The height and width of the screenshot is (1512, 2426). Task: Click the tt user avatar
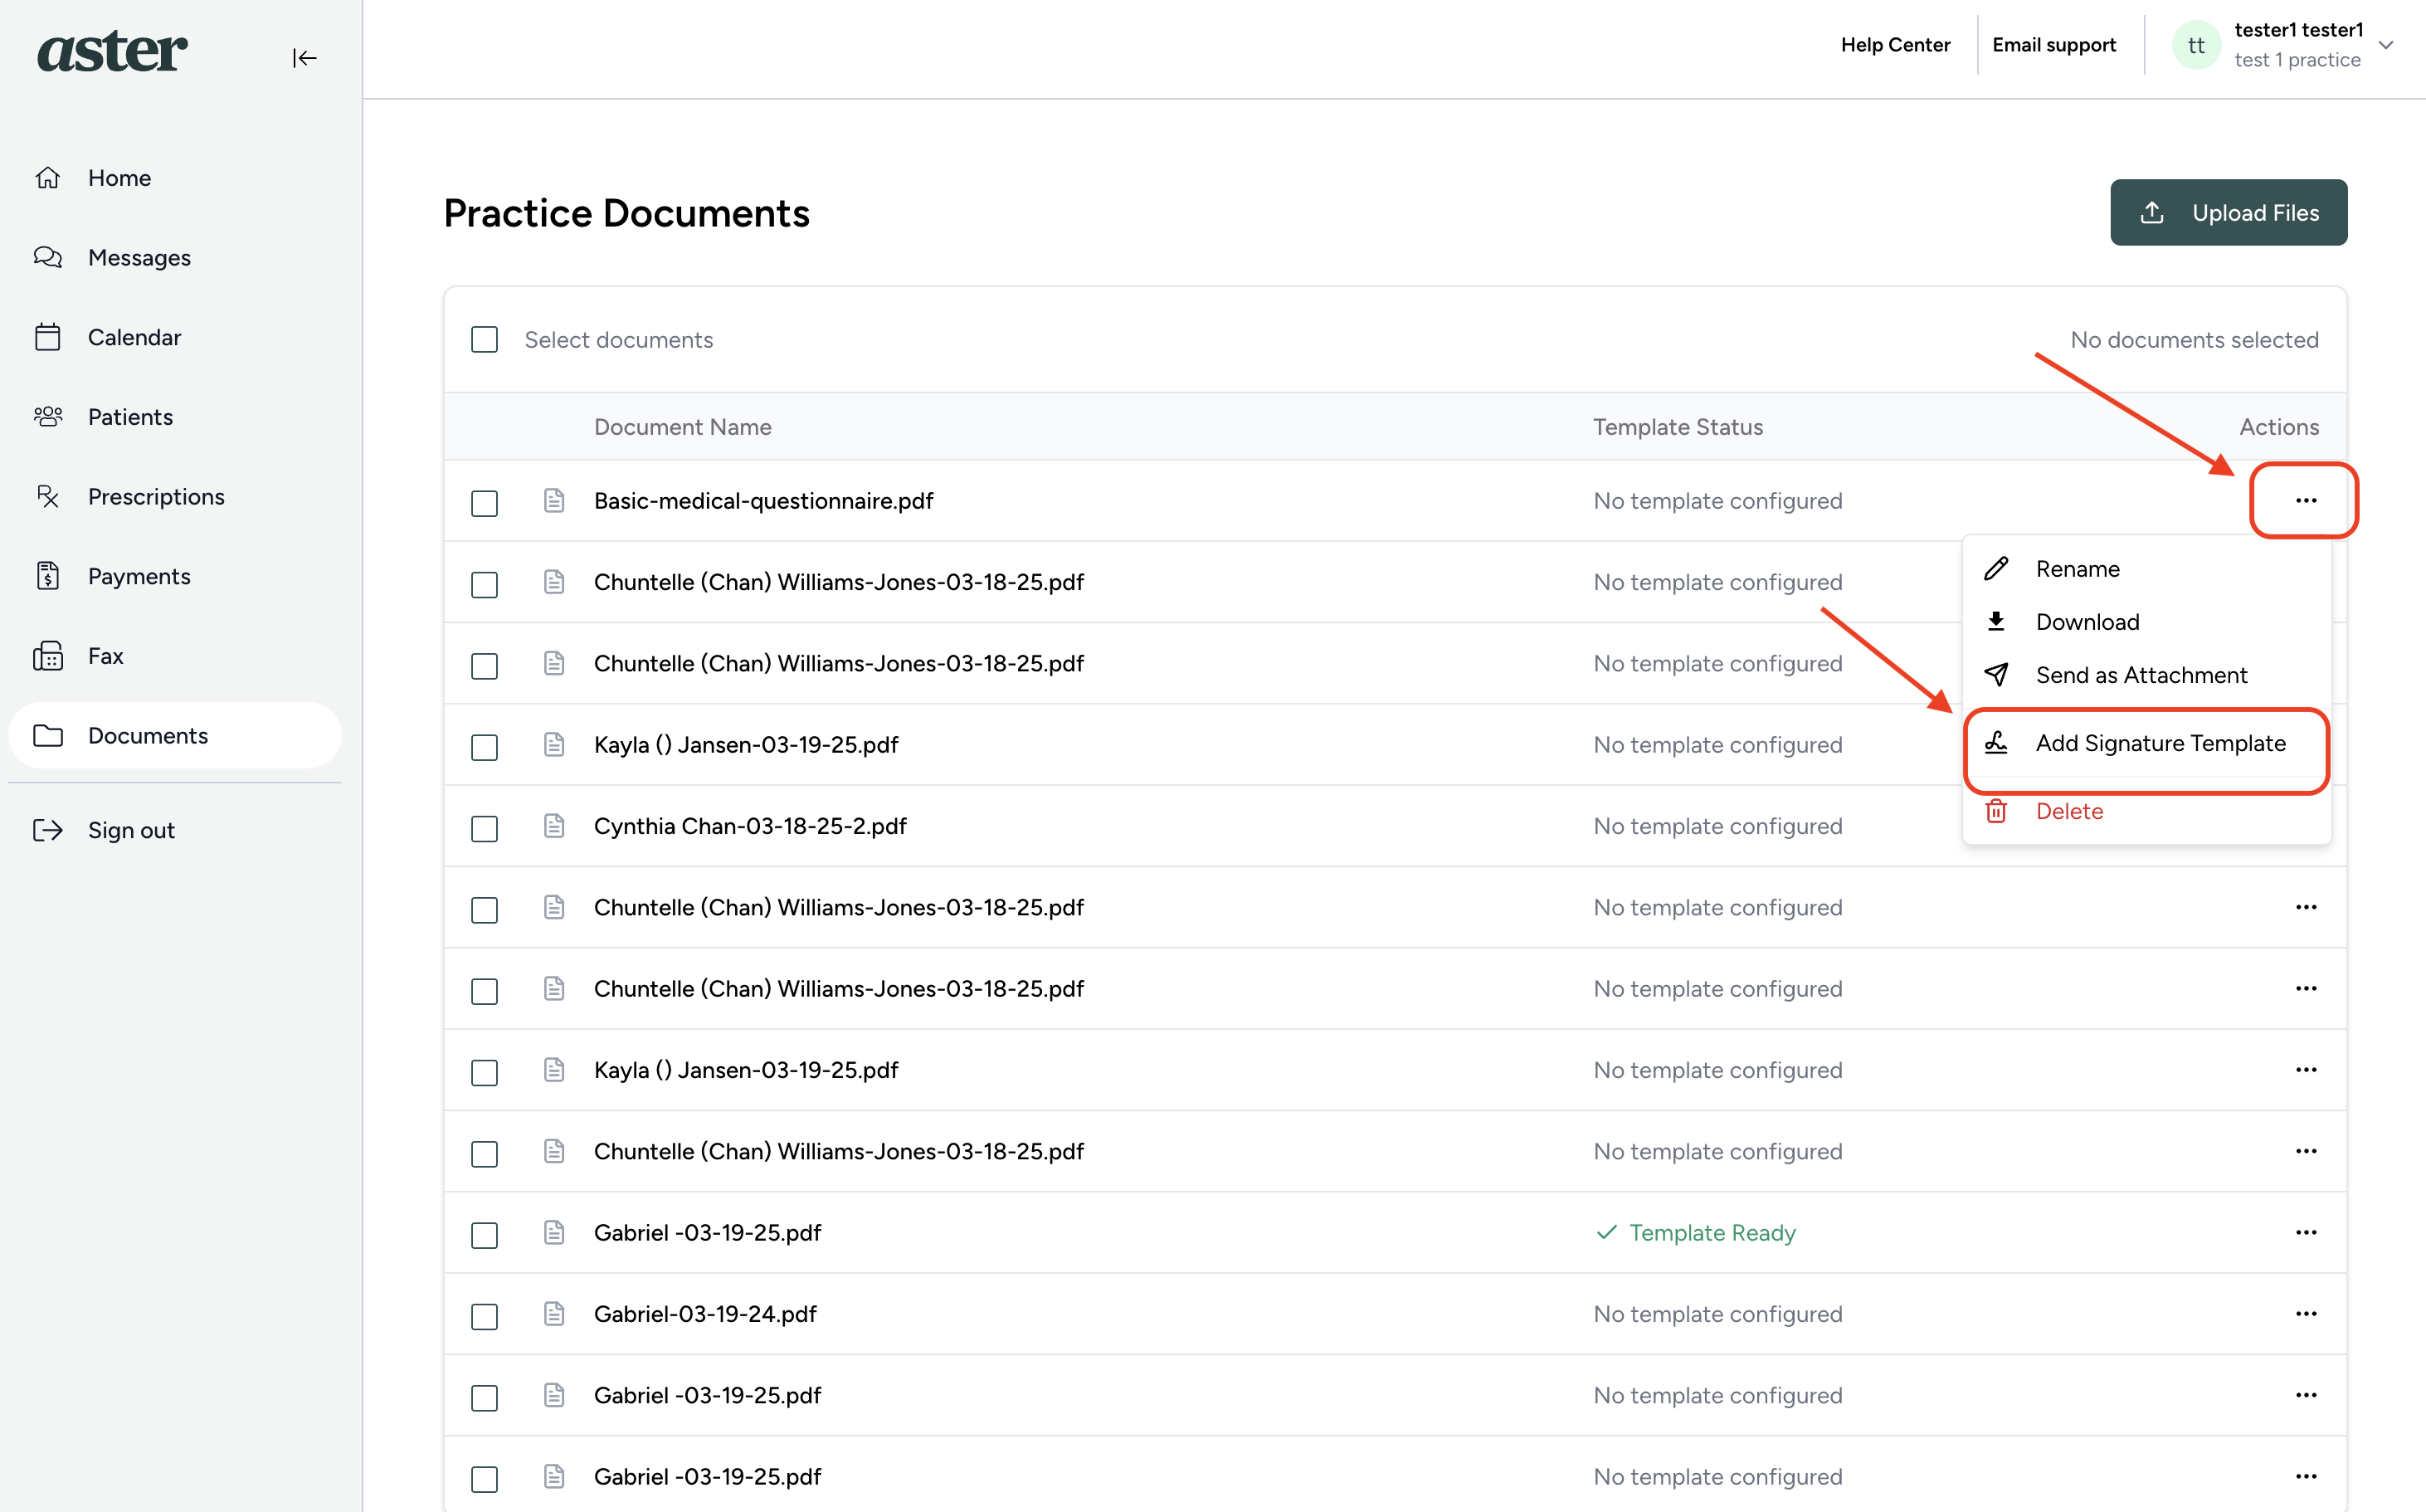[x=2196, y=45]
